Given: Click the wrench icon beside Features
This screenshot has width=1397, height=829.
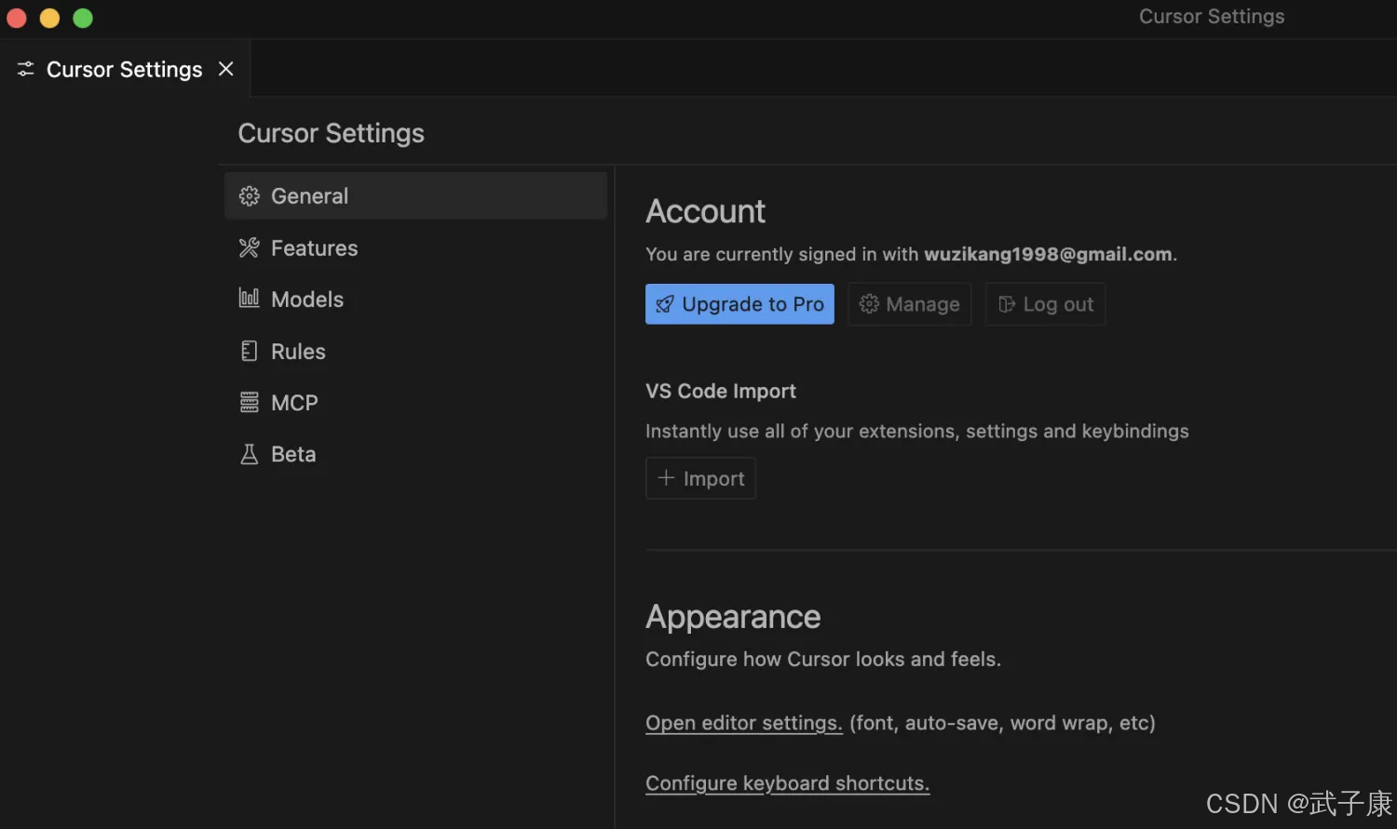Looking at the screenshot, I should point(249,248).
